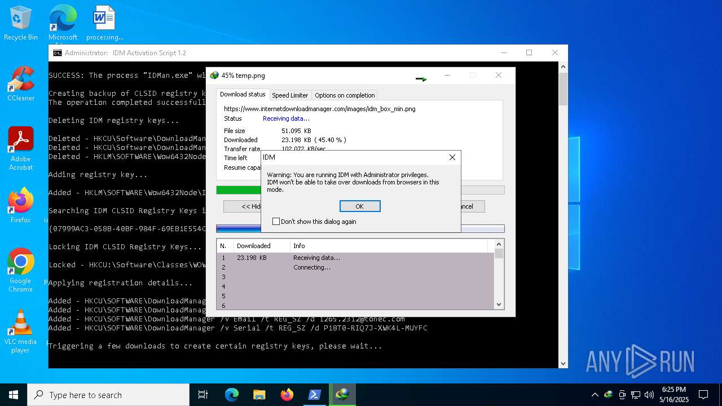Click the Cancel download button

(x=473, y=206)
